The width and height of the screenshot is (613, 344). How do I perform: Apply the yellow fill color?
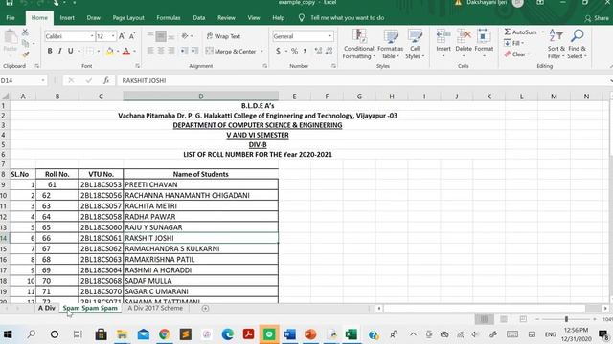click(109, 51)
